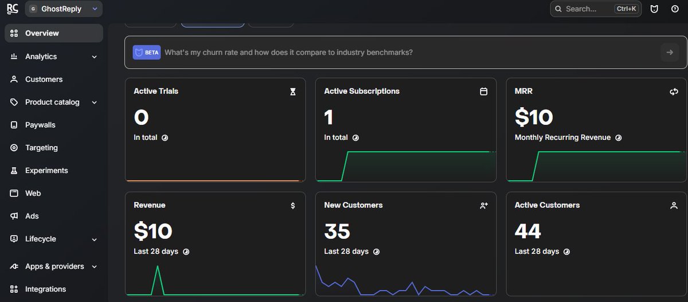Click the Targeting bullseye icon
Screen dimensions: 688x302
pos(14,148)
